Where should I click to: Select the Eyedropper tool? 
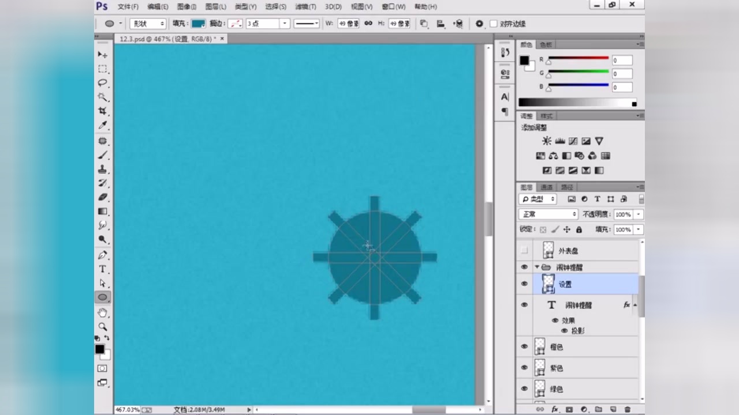click(x=103, y=125)
